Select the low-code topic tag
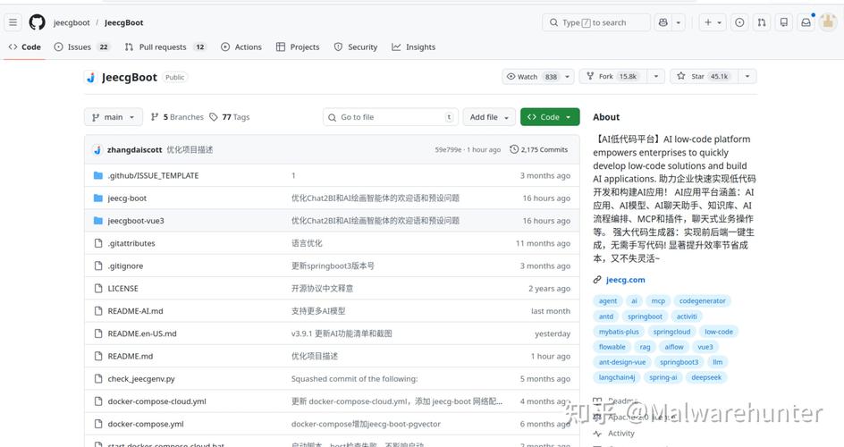Viewport: 844px width, 447px height. (x=719, y=332)
